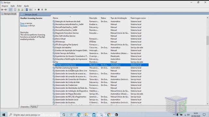The width and height of the screenshot is (209, 117).
Task: Select Experiências do Usuário Conectado service
Action: (101, 56)
